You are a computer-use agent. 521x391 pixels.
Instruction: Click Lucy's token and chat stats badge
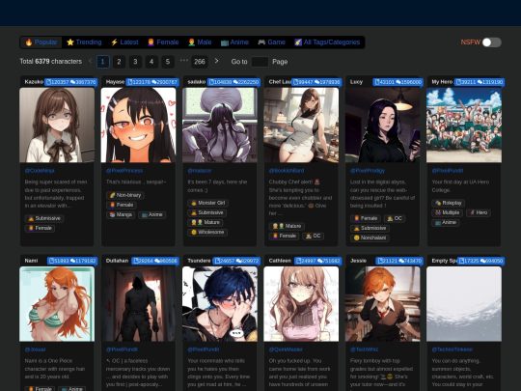[x=398, y=82]
